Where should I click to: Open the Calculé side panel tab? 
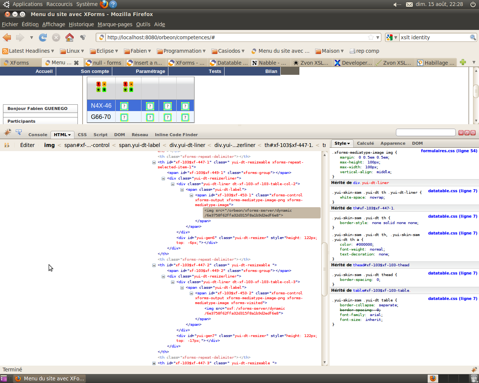point(365,143)
